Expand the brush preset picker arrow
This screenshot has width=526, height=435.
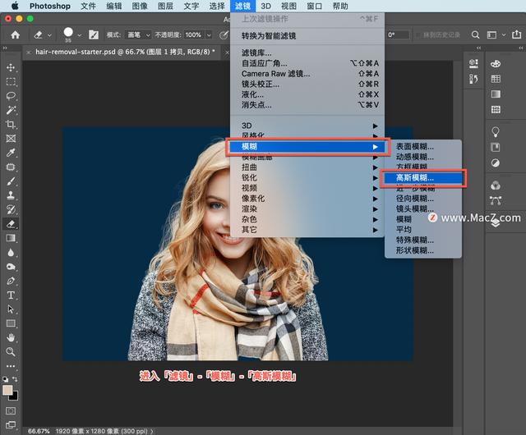point(81,35)
